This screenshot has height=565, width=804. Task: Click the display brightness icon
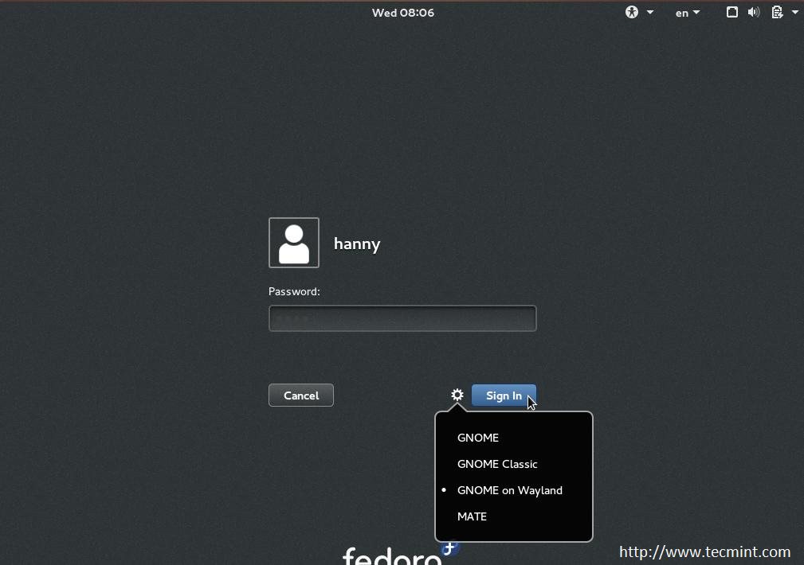point(731,12)
